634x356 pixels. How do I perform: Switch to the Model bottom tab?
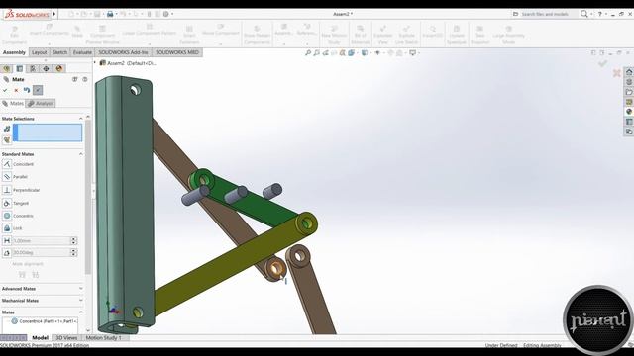click(40, 337)
